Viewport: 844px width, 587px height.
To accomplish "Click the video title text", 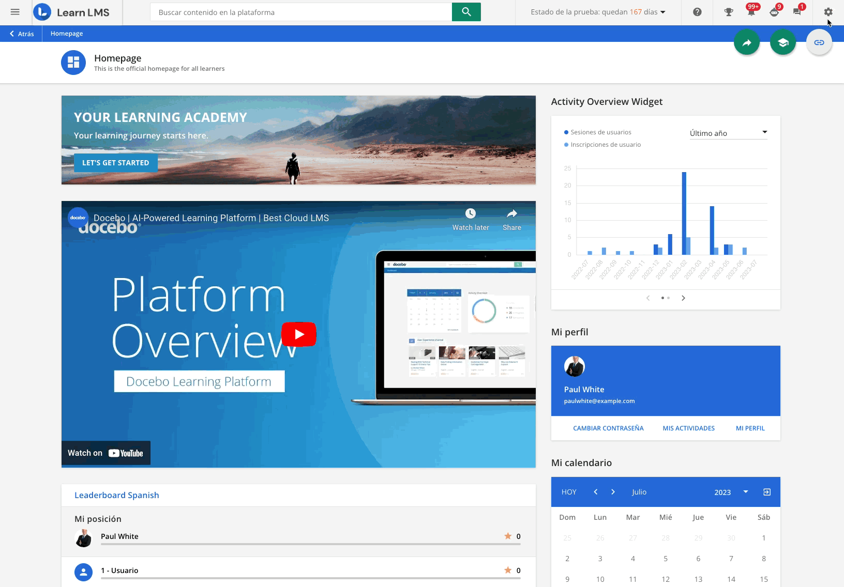I will (x=211, y=218).
